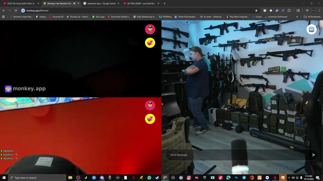Image resolution: width=323 pixels, height=181 pixels.
Task: Open Chrome from the taskbar
Action: pos(165,178)
